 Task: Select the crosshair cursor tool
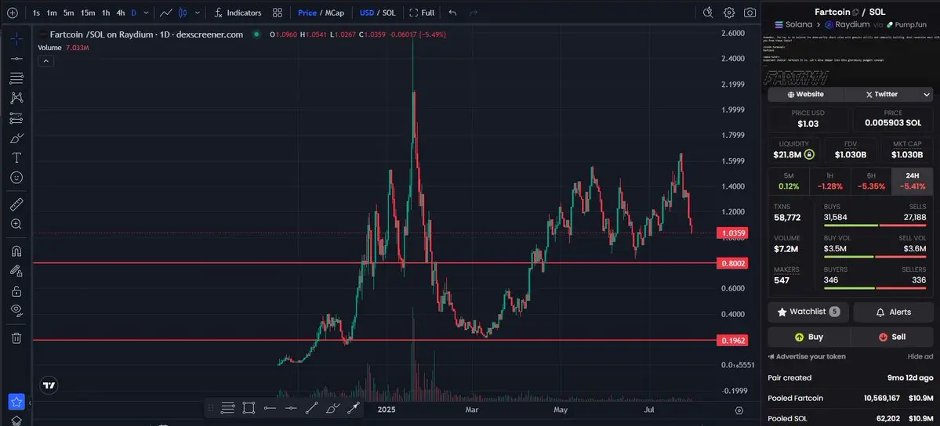click(x=16, y=39)
